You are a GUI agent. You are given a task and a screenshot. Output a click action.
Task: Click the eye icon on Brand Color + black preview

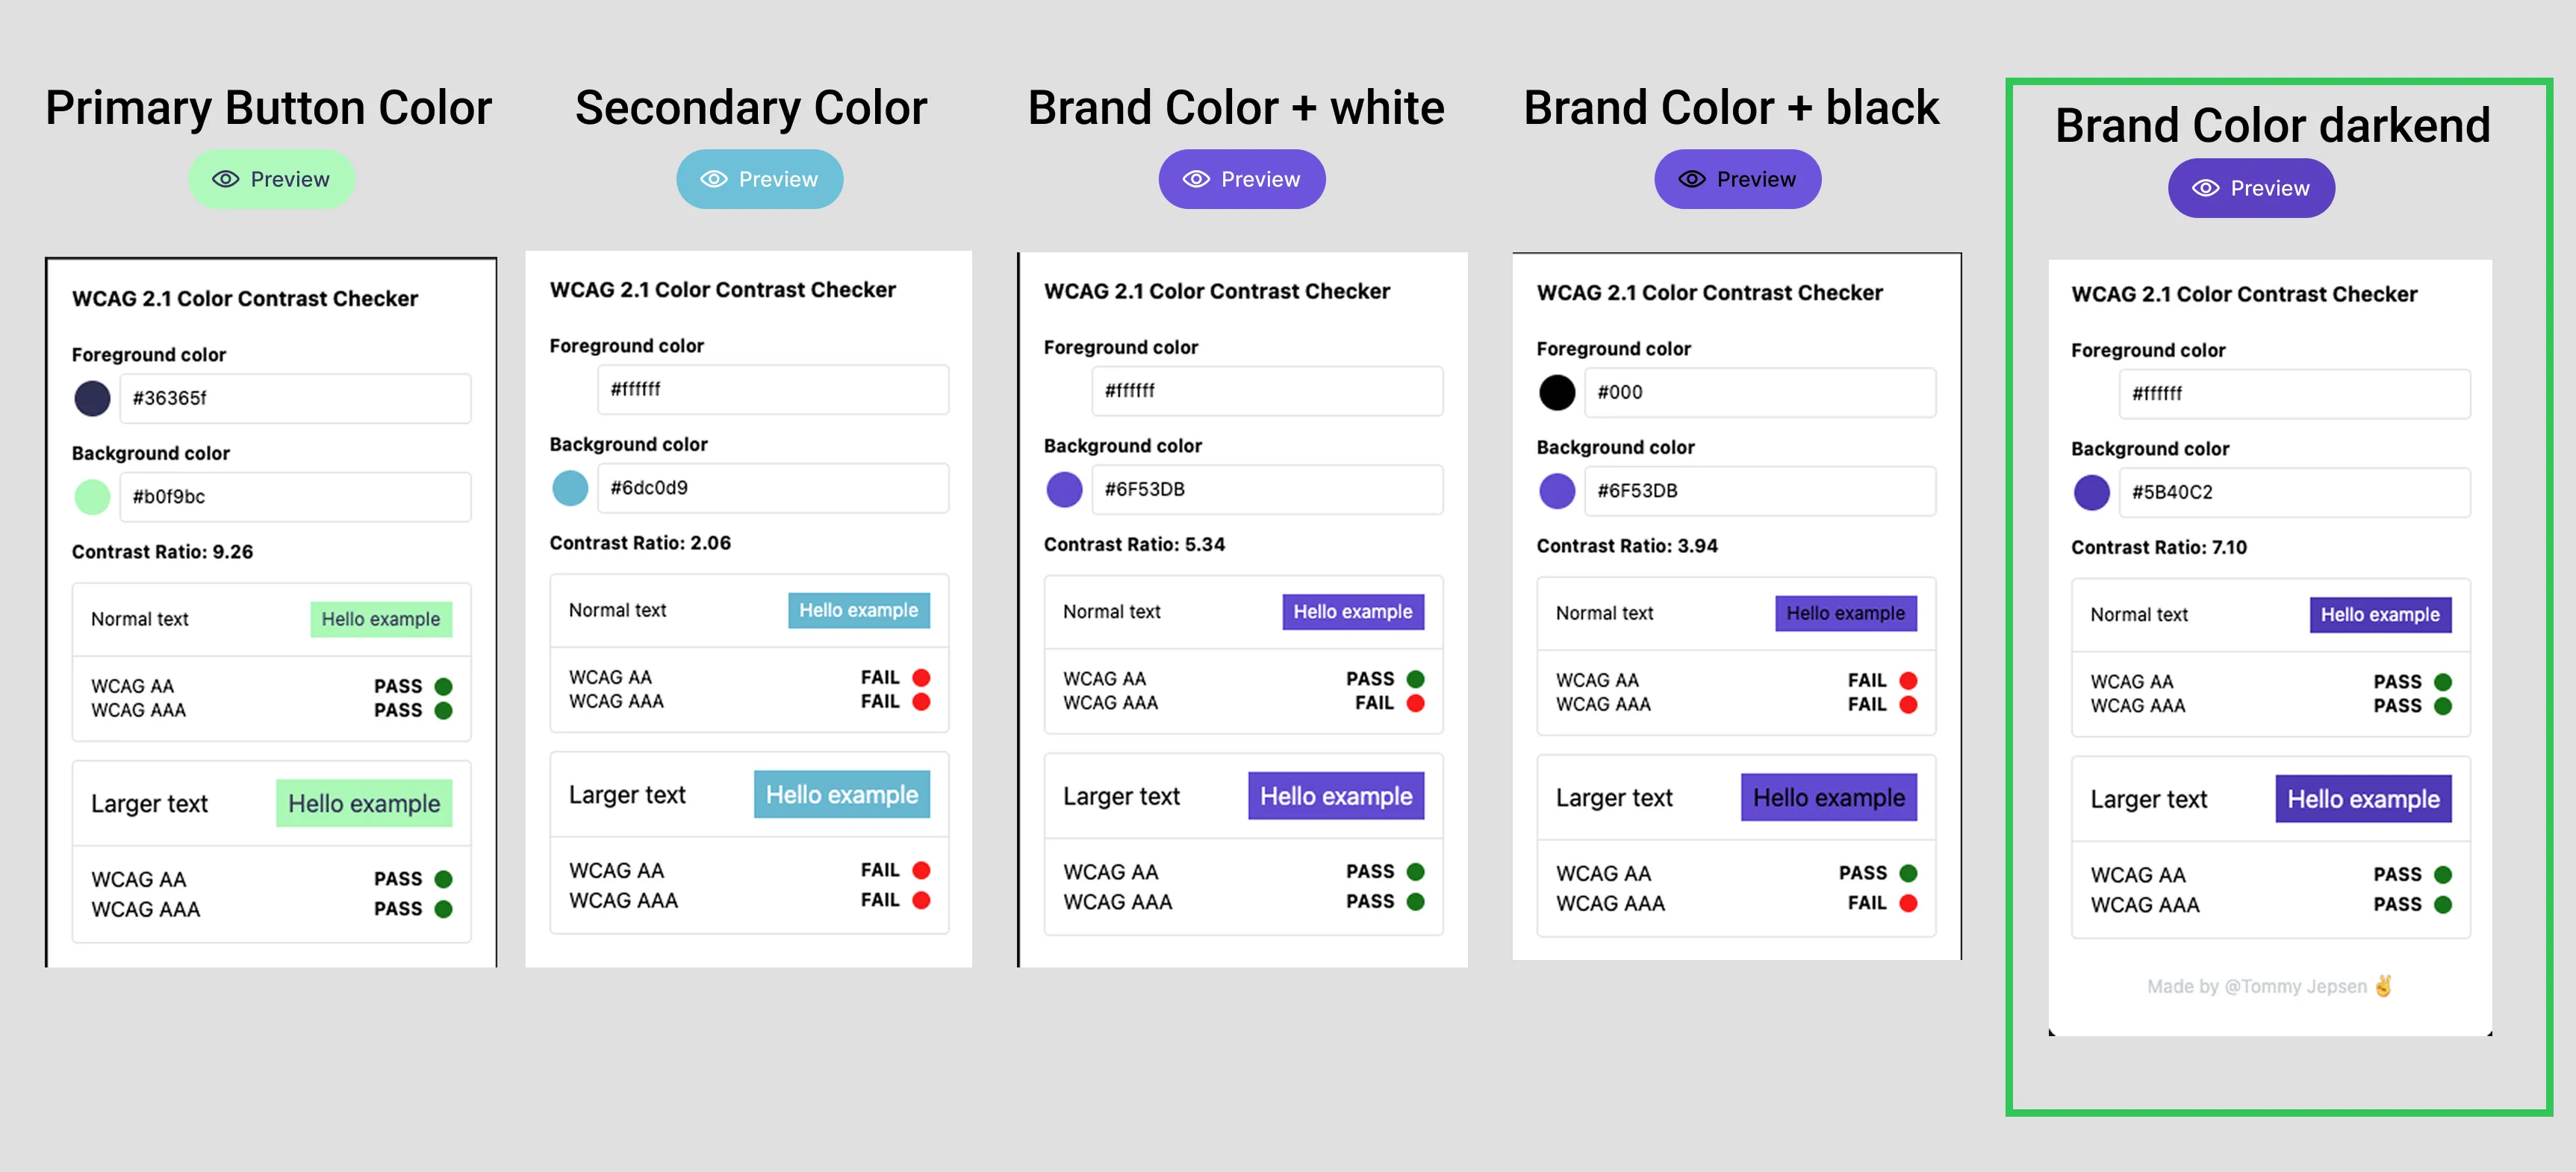[1691, 179]
